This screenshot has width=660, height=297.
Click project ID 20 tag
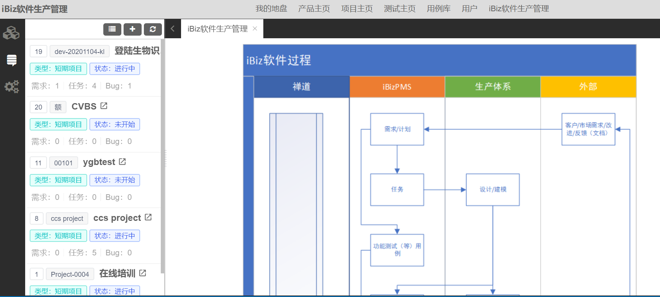(38, 107)
